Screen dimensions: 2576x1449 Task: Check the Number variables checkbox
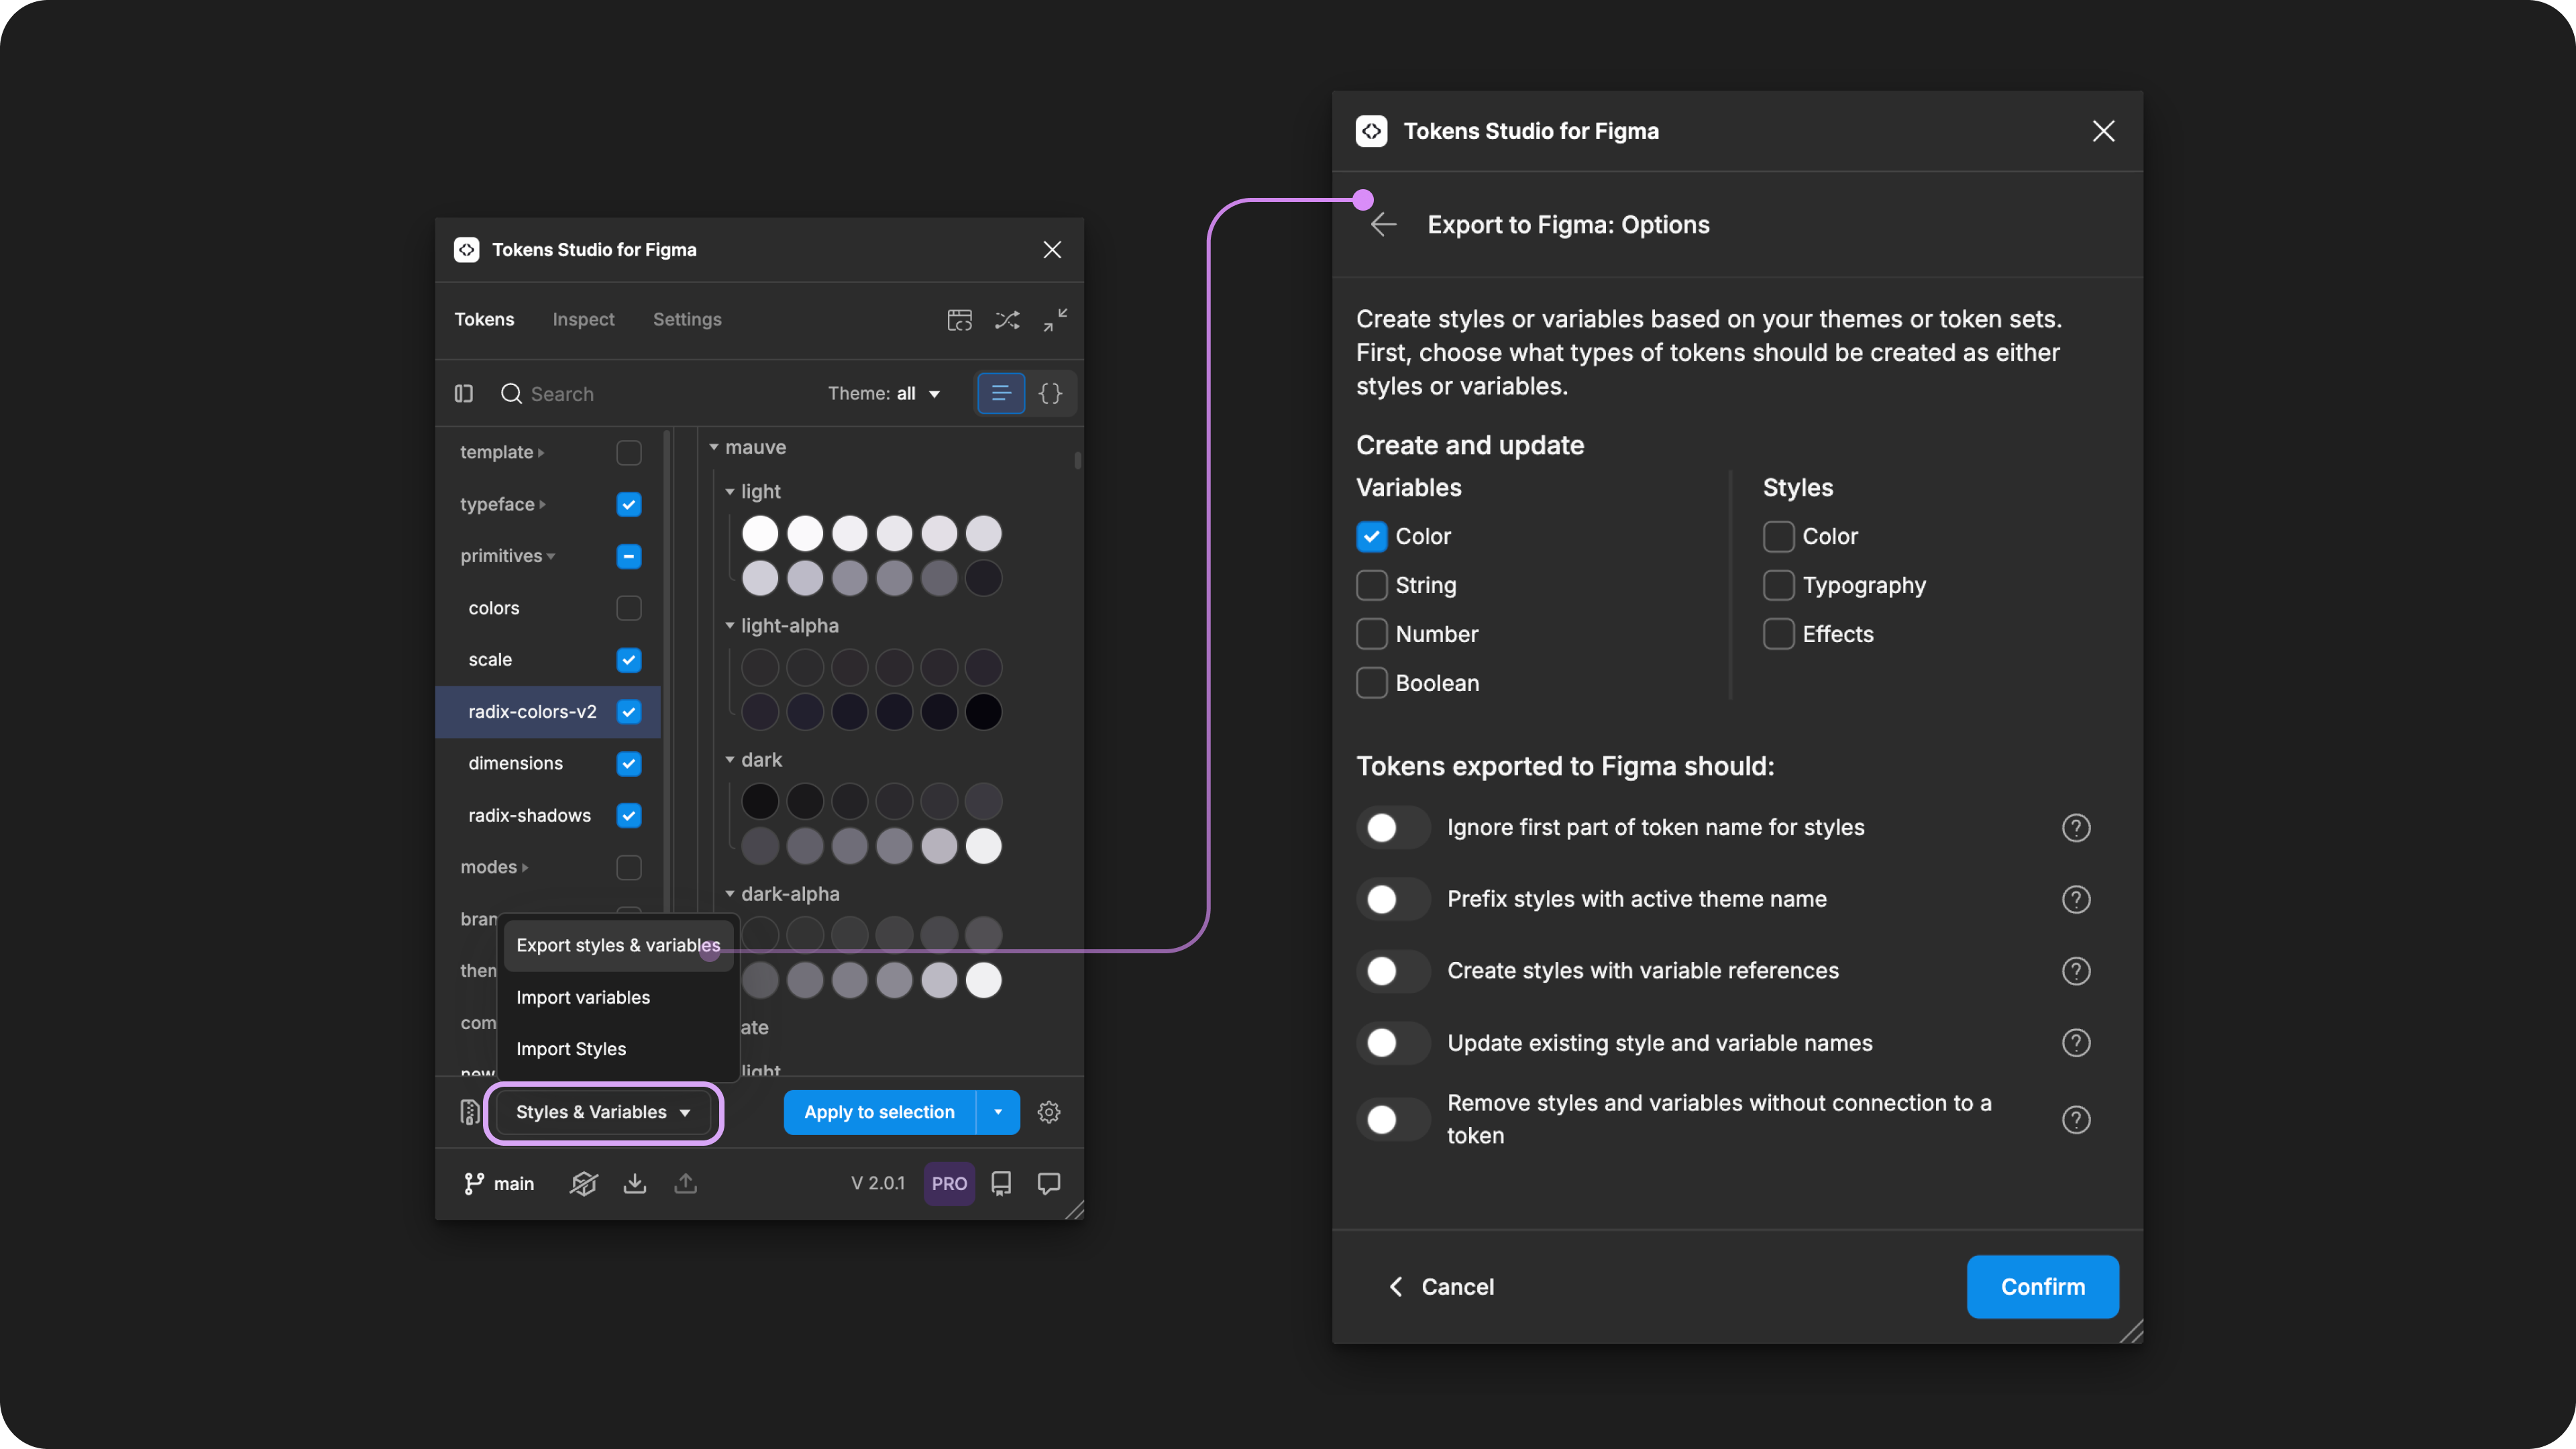(x=1371, y=634)
